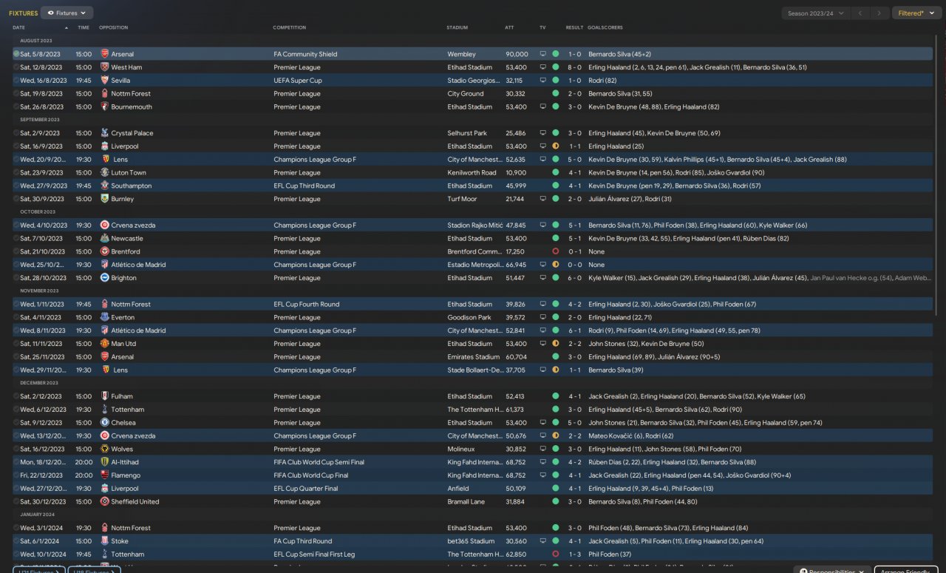Click the Chelsea club crest
This screenshot has width=946, height=573.
click(x=104, y=423)
